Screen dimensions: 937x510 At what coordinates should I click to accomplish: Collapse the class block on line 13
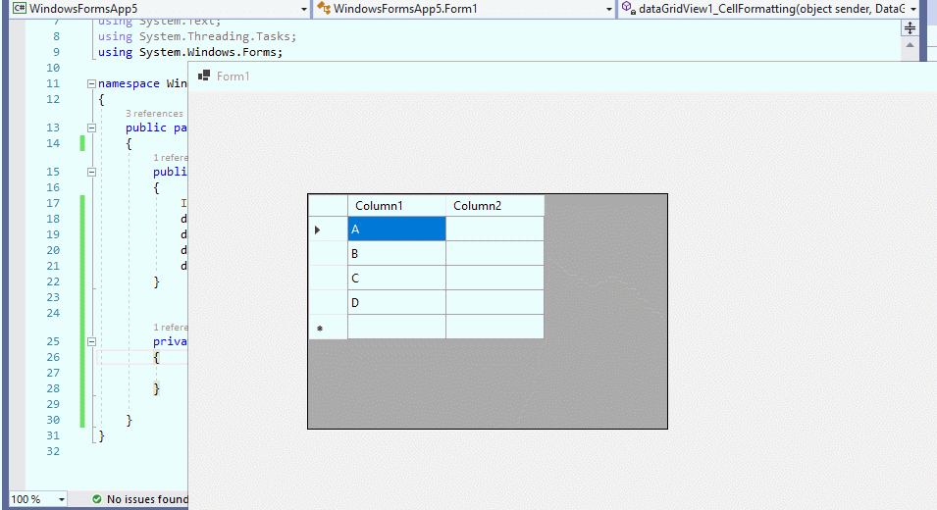[91, 127]
